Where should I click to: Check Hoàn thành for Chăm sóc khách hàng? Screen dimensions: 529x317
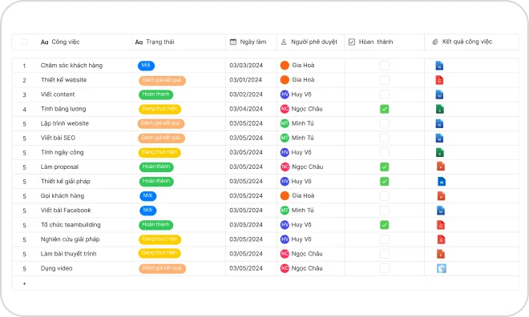tap(384, 66)
